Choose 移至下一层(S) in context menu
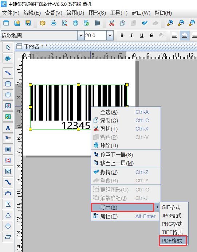 tap(126, 155)
